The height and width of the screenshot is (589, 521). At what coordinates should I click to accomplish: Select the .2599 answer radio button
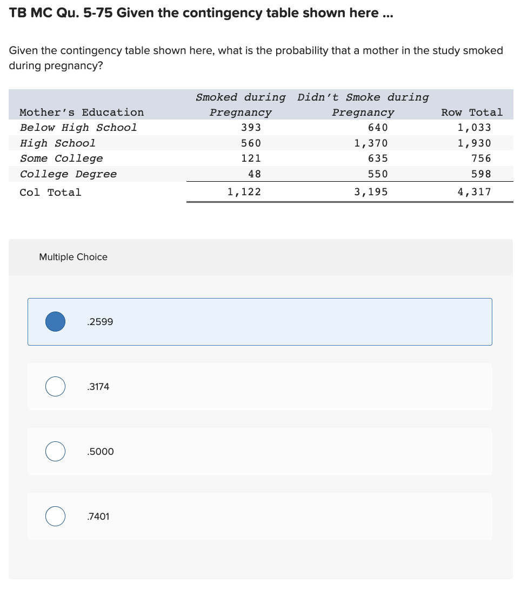click(x=55, y=321)
